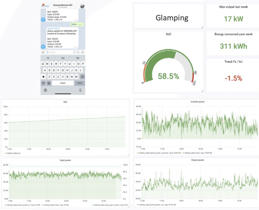Open the group profile picture
Viewport: 259px width, 210px height.
[x=82, y=6]
